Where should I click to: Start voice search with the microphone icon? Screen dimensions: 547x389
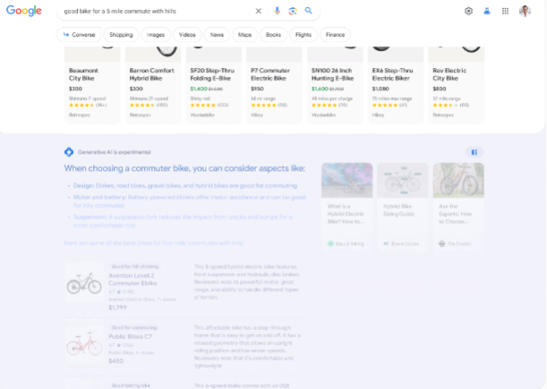tap(277, 11)
